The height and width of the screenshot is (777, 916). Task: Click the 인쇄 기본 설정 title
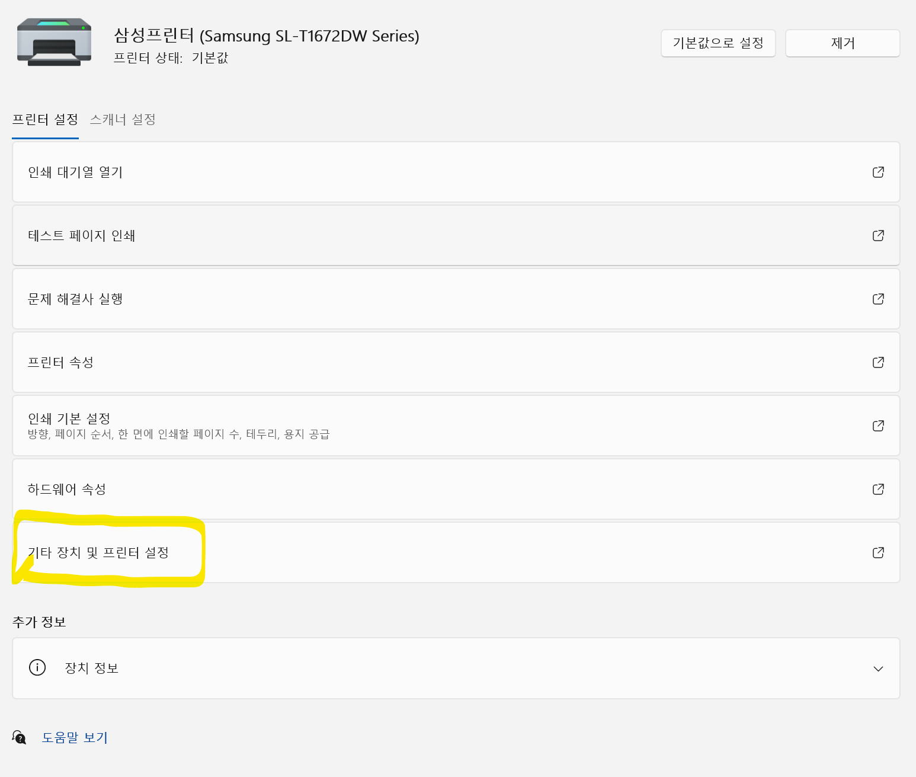[x=69, y=418]
